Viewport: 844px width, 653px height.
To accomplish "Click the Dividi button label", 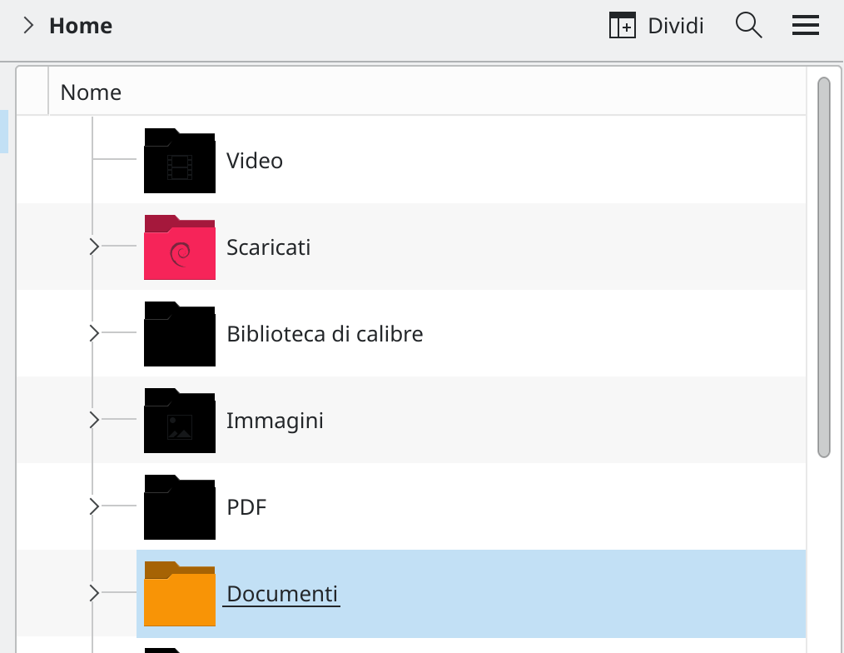I will [676, 26].
